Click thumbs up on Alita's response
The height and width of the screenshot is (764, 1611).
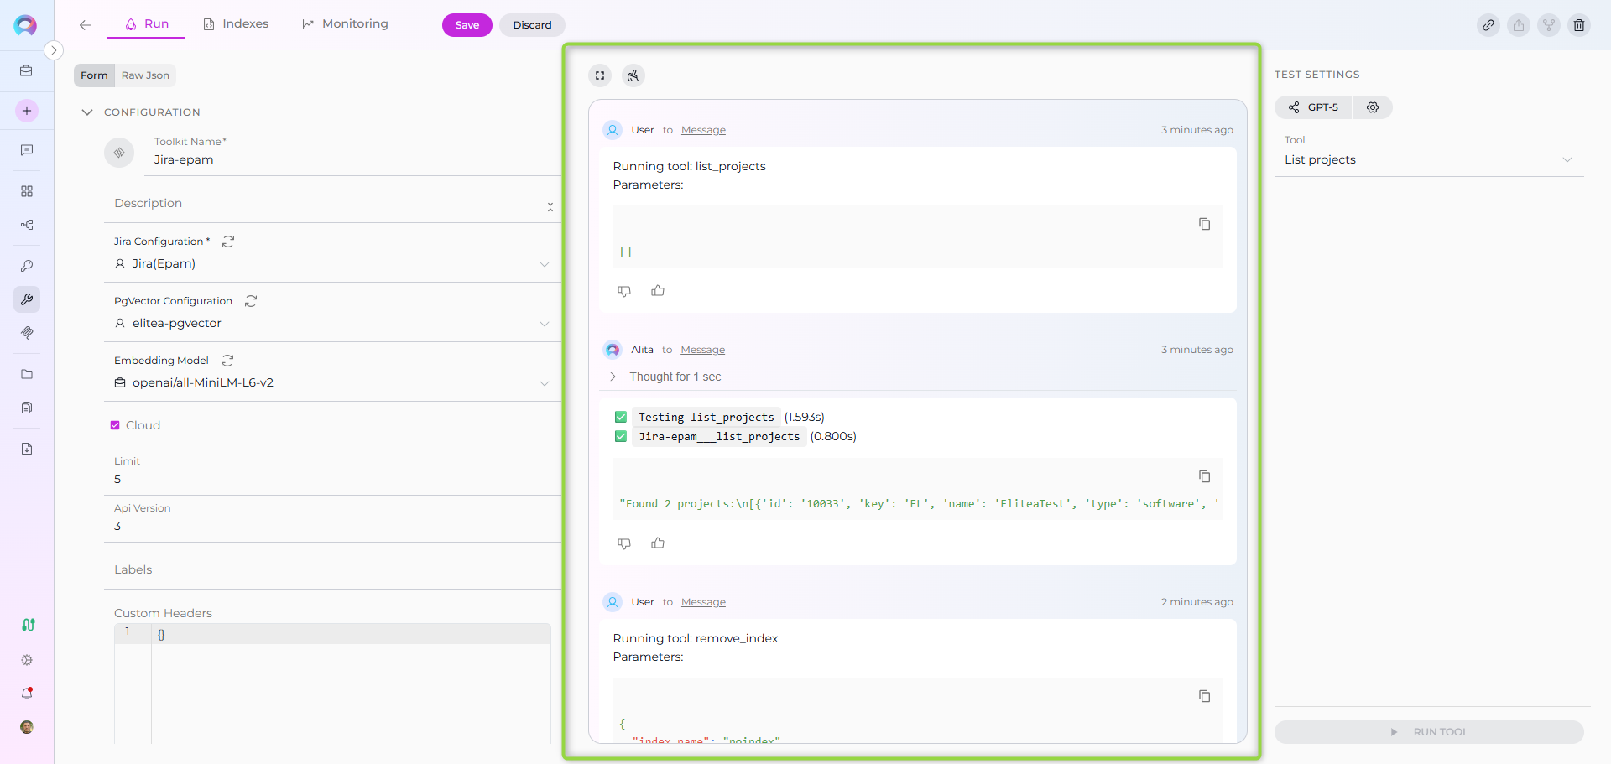[x=658, y=543]
